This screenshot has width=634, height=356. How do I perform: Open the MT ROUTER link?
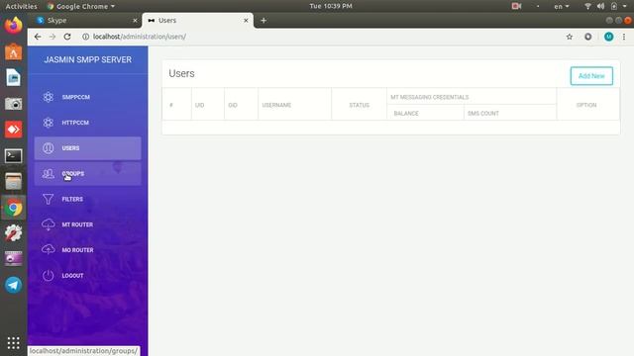(77, 224)
